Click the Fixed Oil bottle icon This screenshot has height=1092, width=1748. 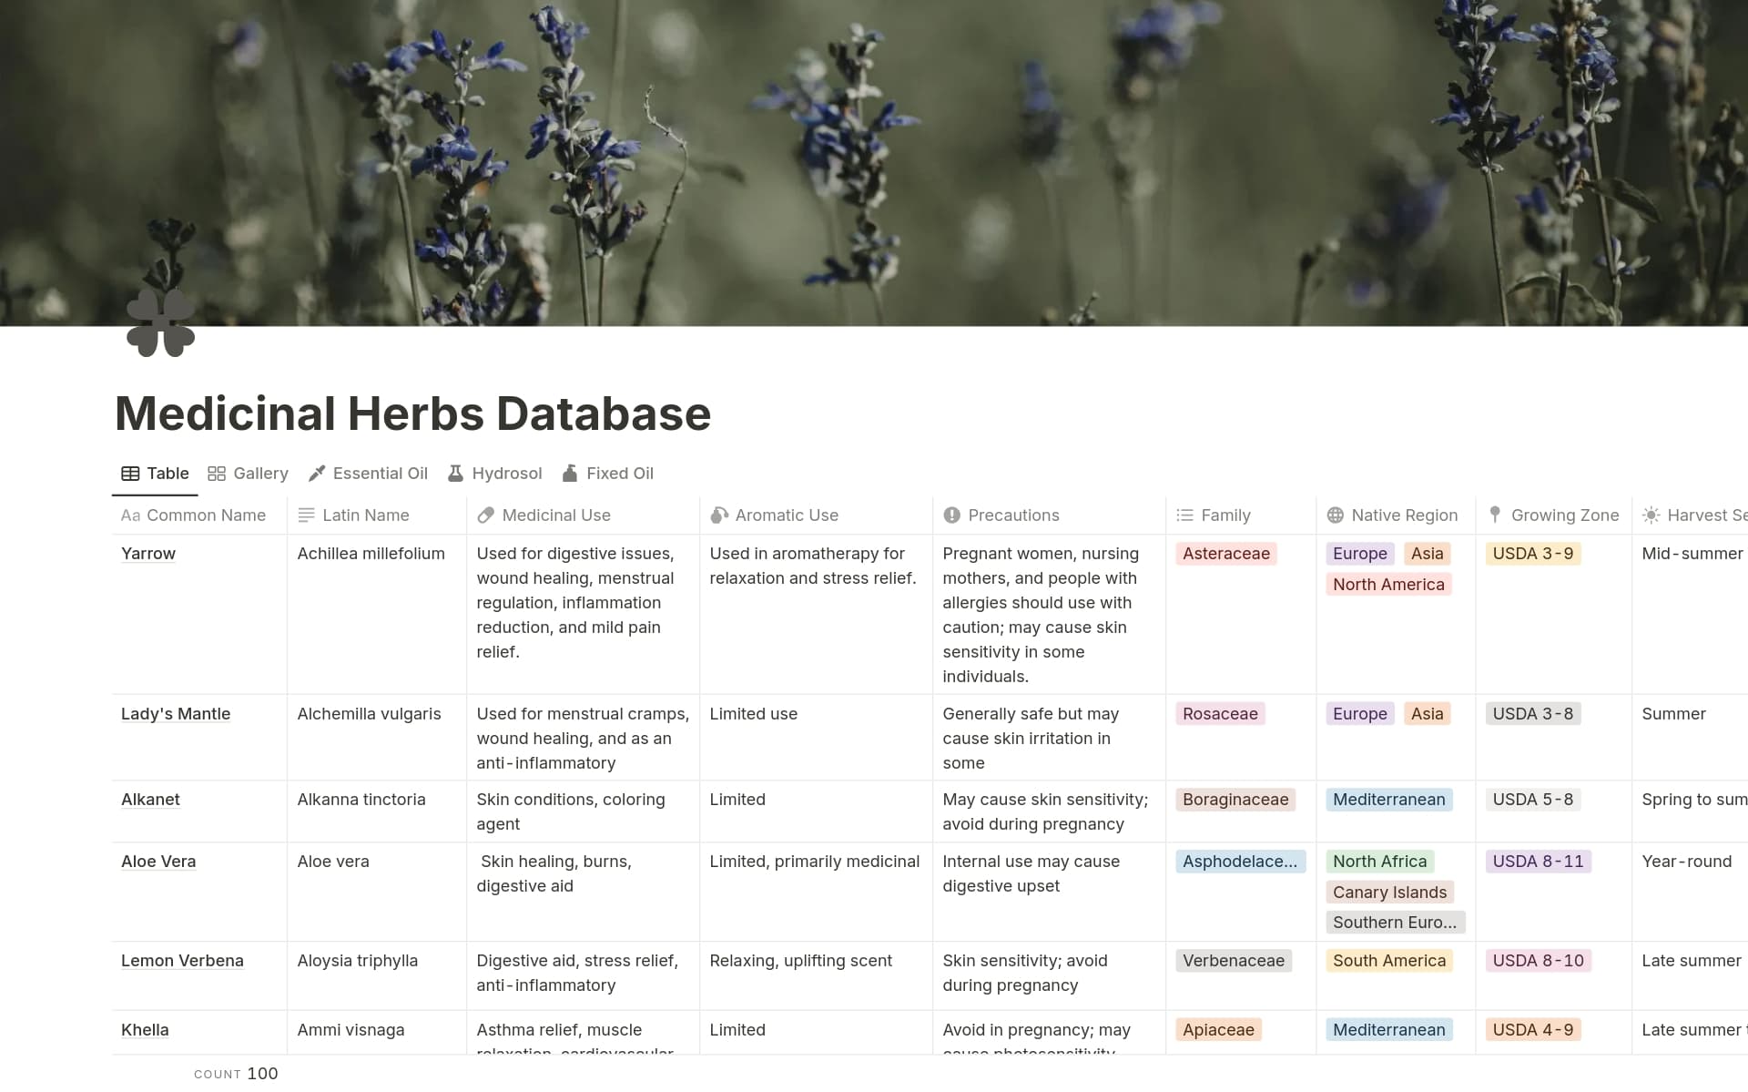[570, 474]
